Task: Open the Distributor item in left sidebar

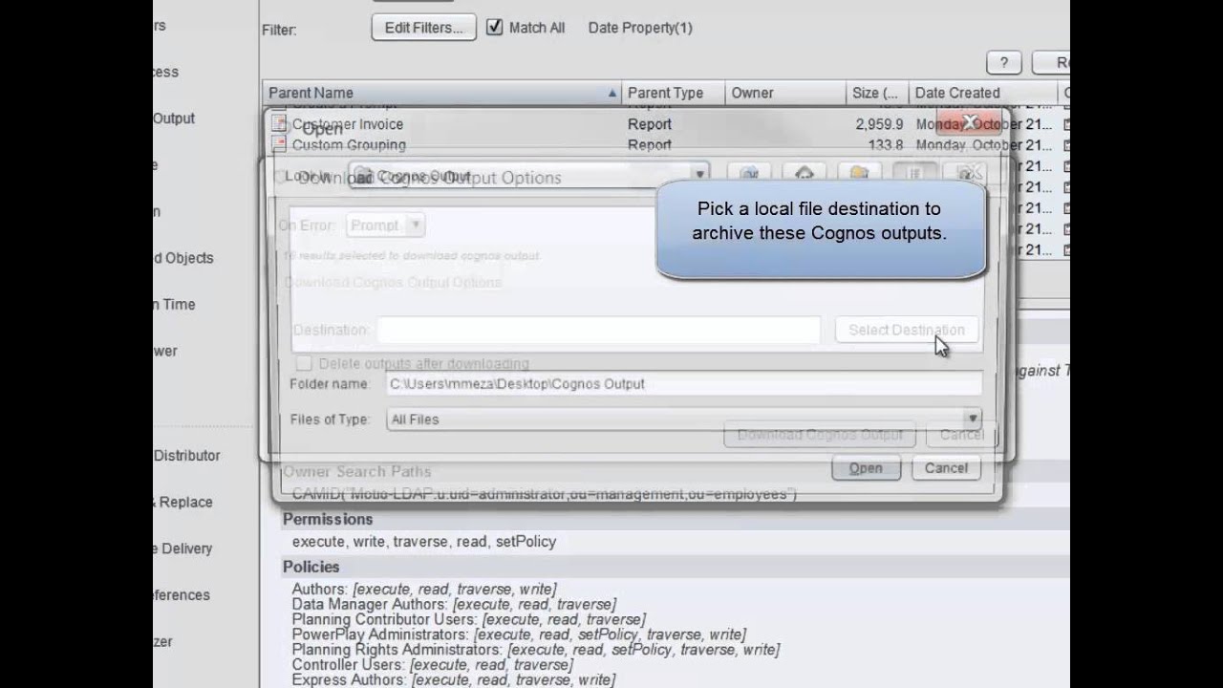Action: 187,456
